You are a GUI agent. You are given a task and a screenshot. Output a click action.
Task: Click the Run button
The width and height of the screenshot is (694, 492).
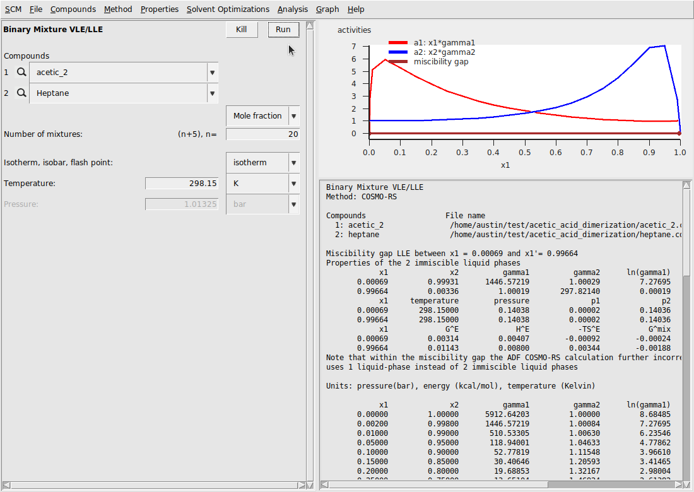click(283, 30)
